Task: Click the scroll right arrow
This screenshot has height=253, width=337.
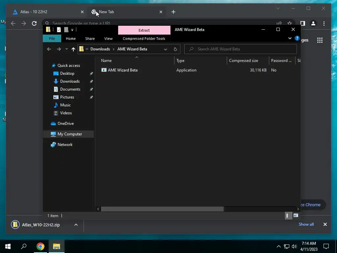Action: (x=298, y=209)
